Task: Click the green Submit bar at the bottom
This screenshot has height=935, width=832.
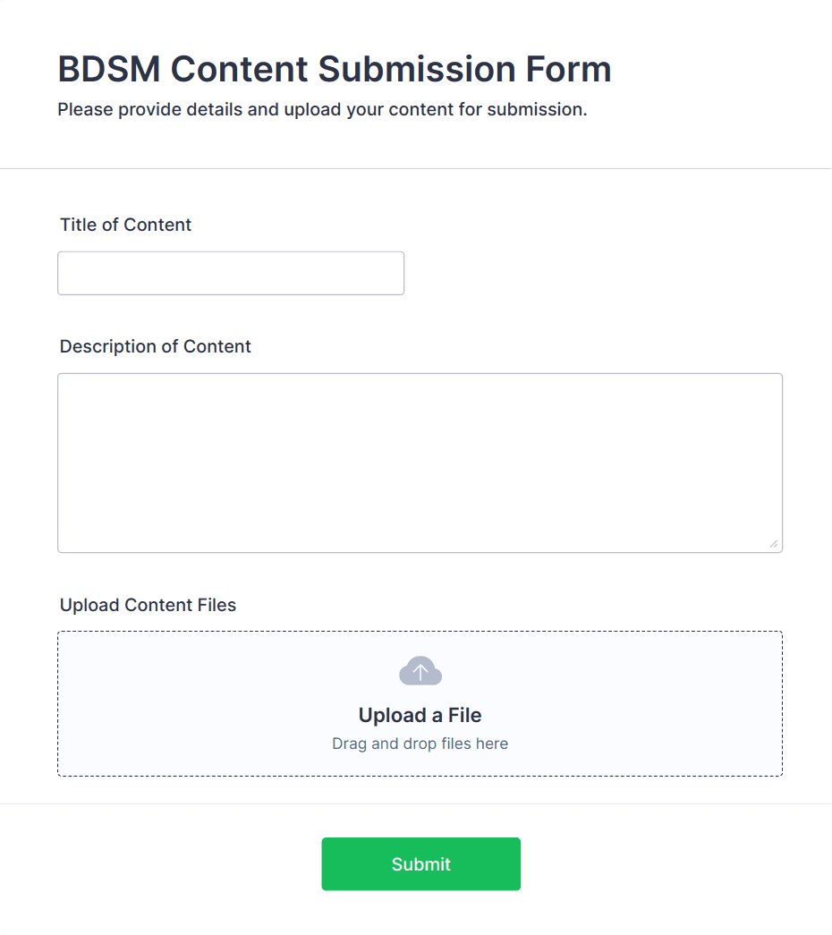Action: pyautogui.click(x=420, y=863)
